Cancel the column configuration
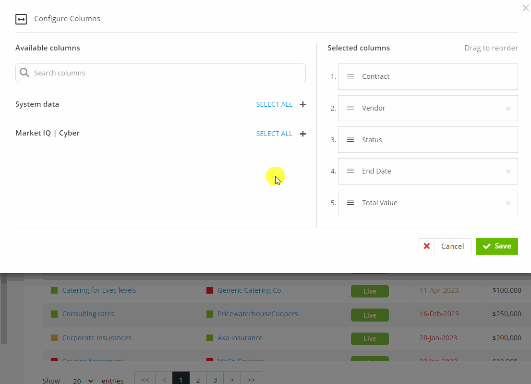Viewport: 531px width, 384px height. pyautogui.click(x=452, y=246)
